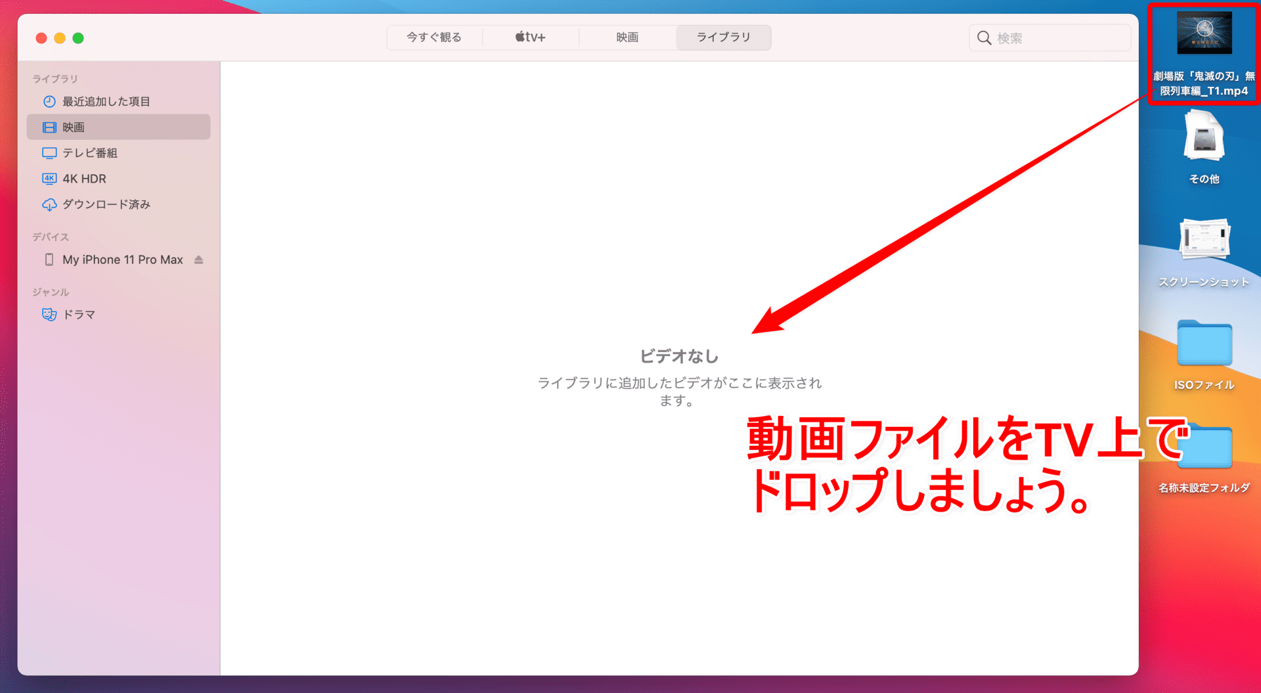Viewport: 1261px width, 693px height.
Task: Click the magnifying glass search icon
Action: tap(984, 38)
